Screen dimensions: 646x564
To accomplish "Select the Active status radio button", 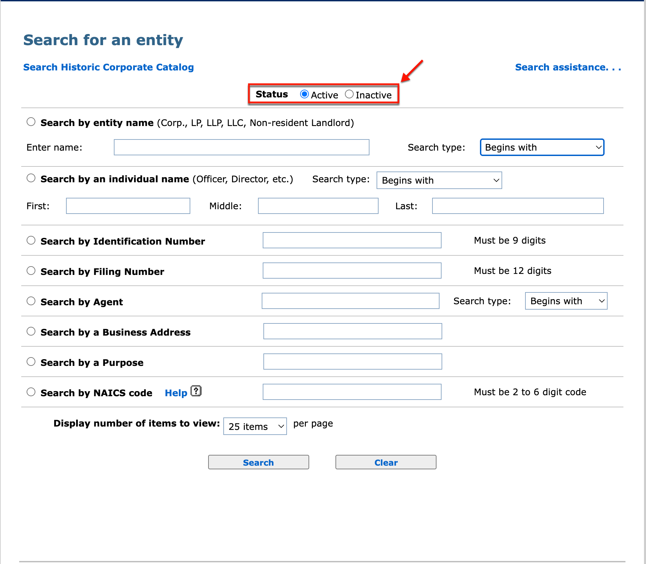I will pos(304,94).
